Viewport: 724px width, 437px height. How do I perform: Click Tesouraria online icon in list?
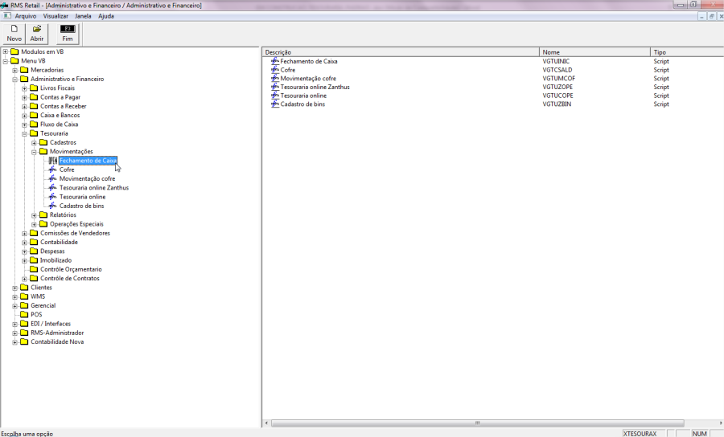(x=275, y=96)
